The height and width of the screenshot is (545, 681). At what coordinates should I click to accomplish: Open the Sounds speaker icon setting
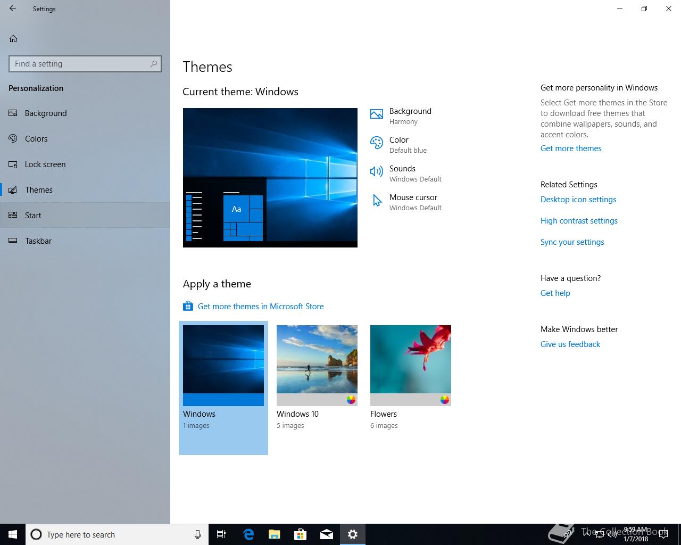377,171
